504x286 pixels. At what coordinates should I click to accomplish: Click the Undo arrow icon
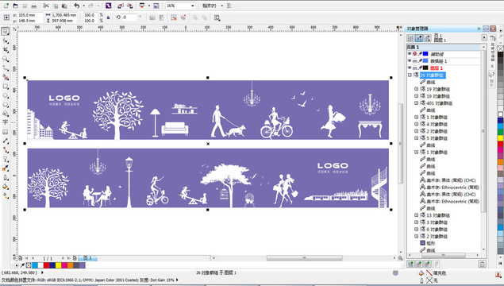pyautogui.click(x=76, y=6)
